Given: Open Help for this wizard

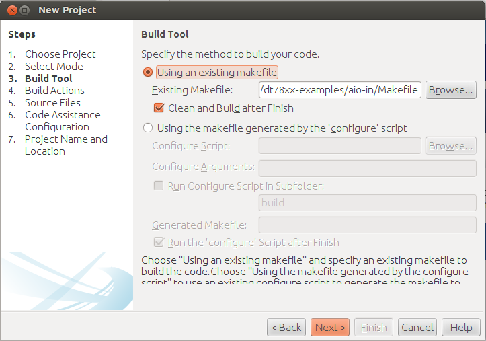Looking at the screenshot, I should click(x=460, y=328).
